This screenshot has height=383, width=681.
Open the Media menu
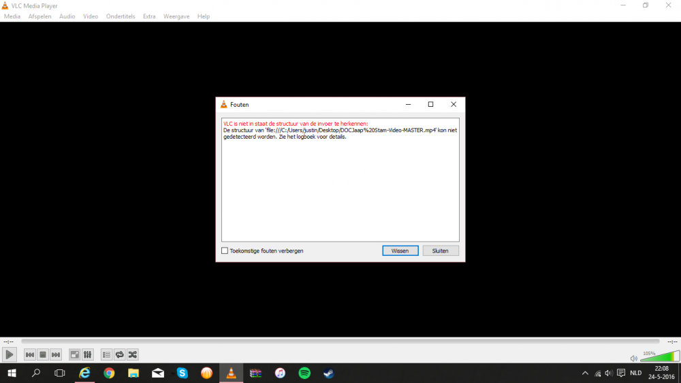(x=12, y=16)
